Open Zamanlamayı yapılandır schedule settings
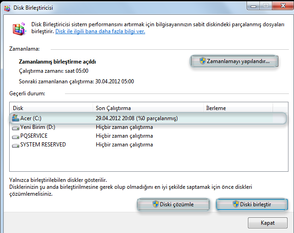This screenshot has width=294, height=233. pos(234,61)
